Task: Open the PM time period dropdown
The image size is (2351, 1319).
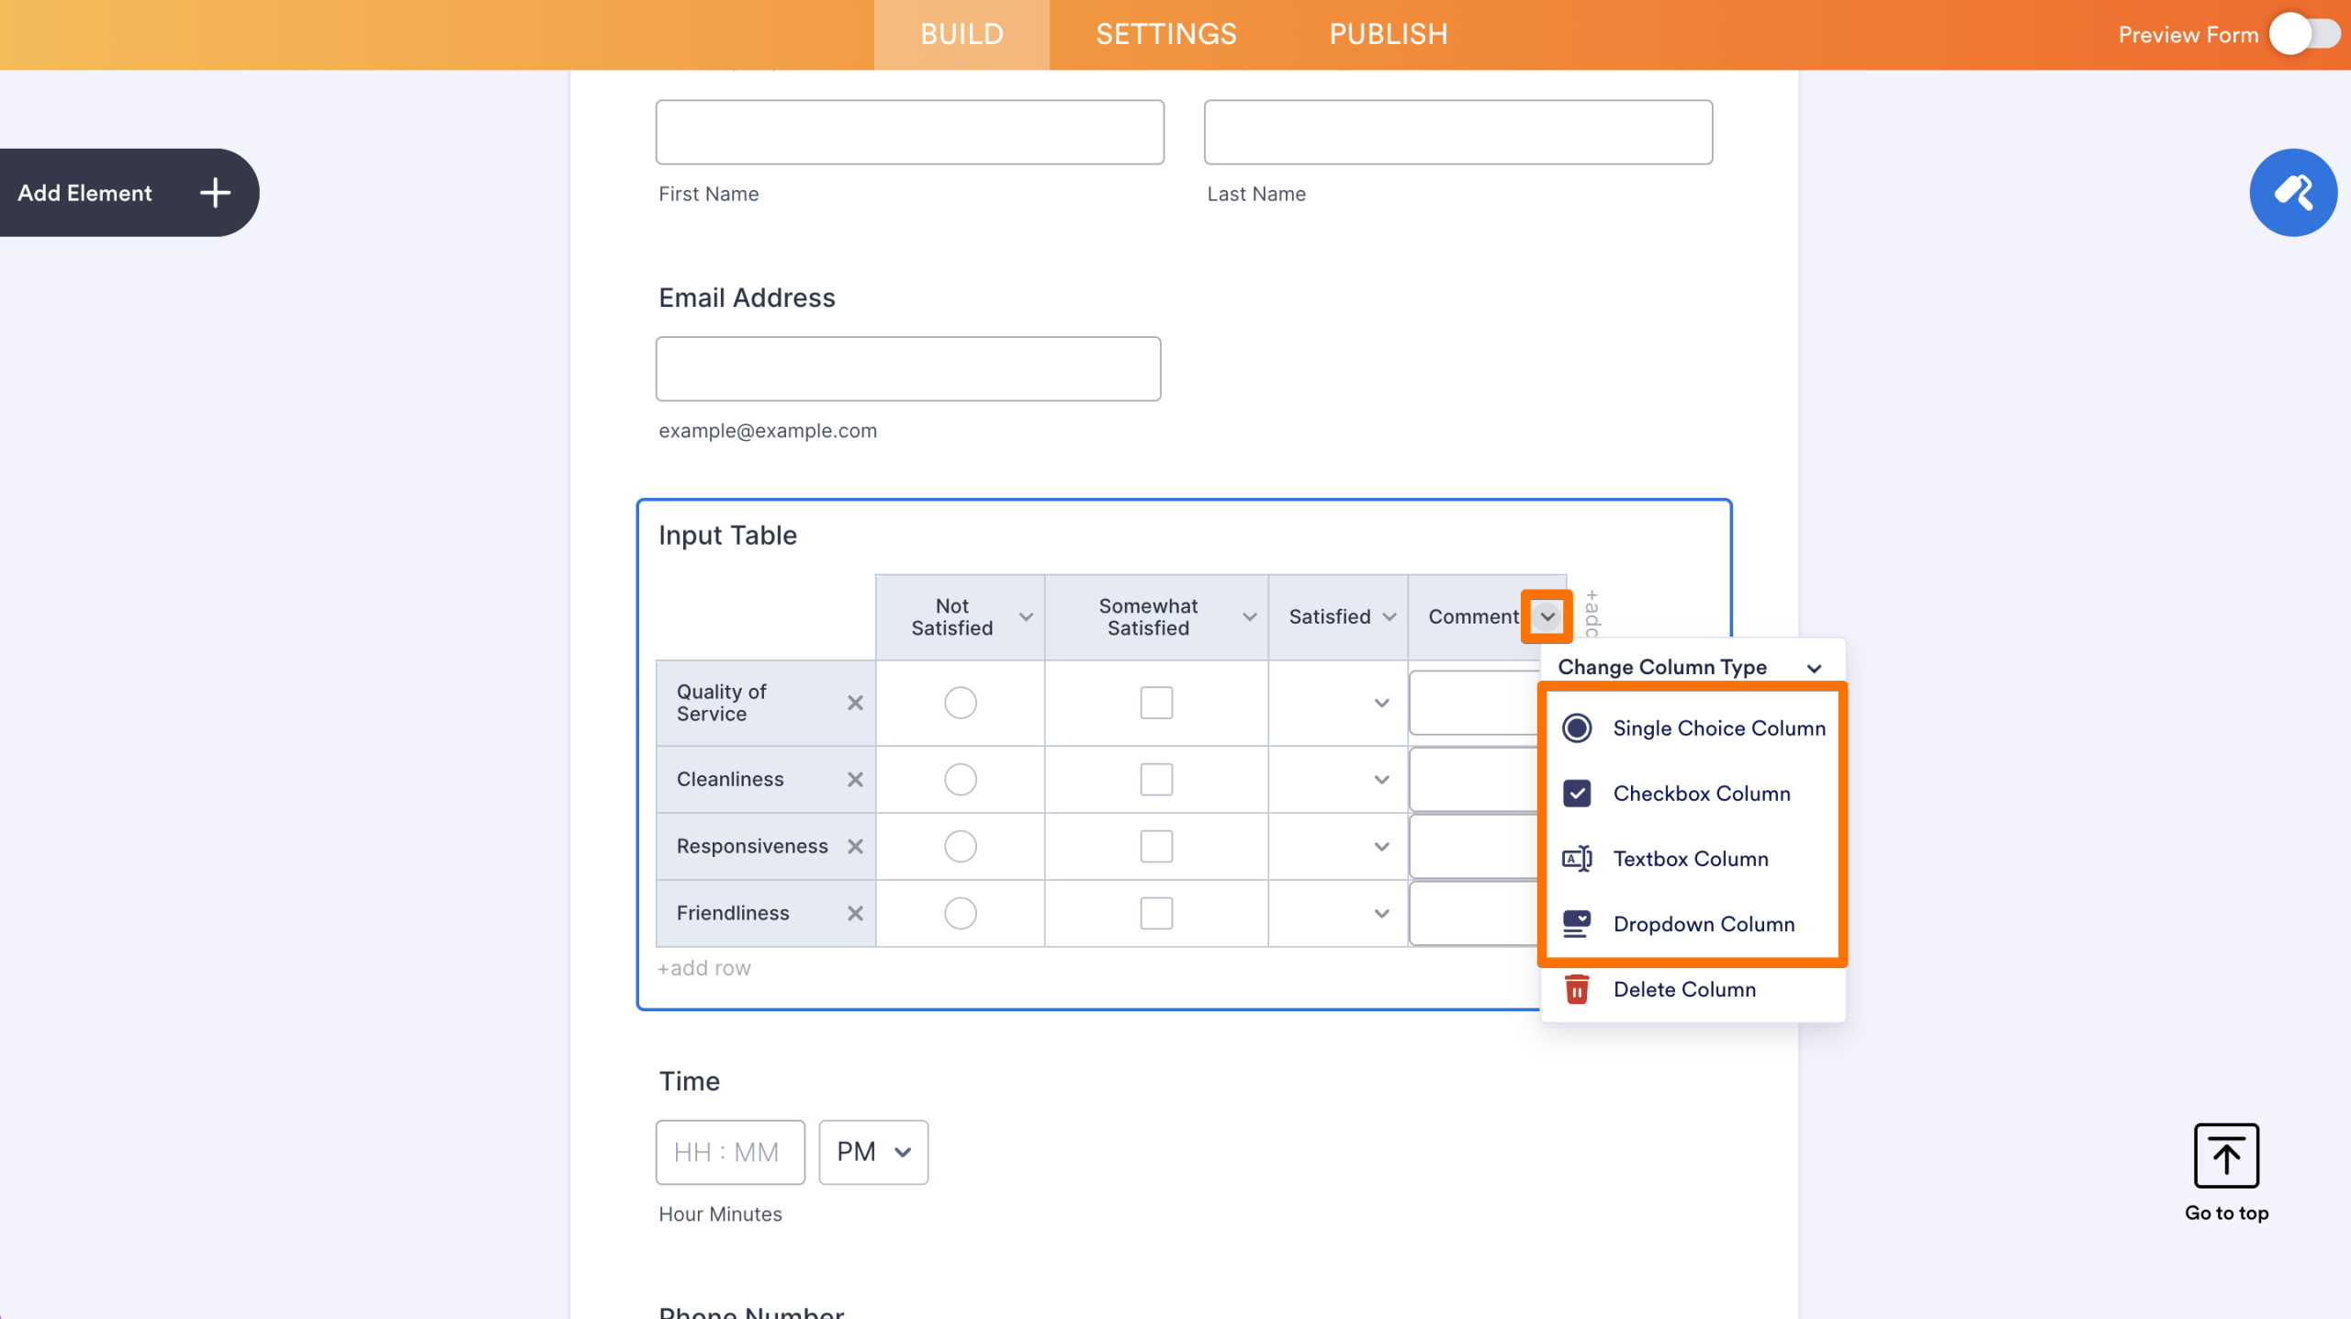Action: [x=872, y=1151]
